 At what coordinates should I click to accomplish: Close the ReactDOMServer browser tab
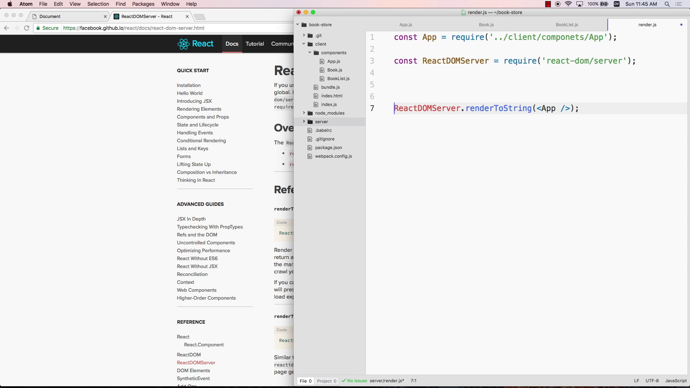point(187,17)
